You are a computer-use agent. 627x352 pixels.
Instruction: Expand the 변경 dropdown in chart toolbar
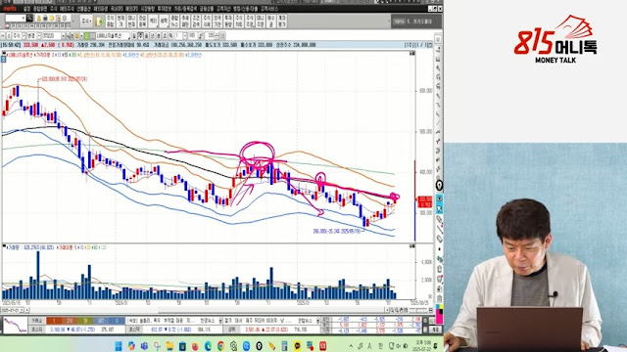pyautogui.click(x=39, y=36)
